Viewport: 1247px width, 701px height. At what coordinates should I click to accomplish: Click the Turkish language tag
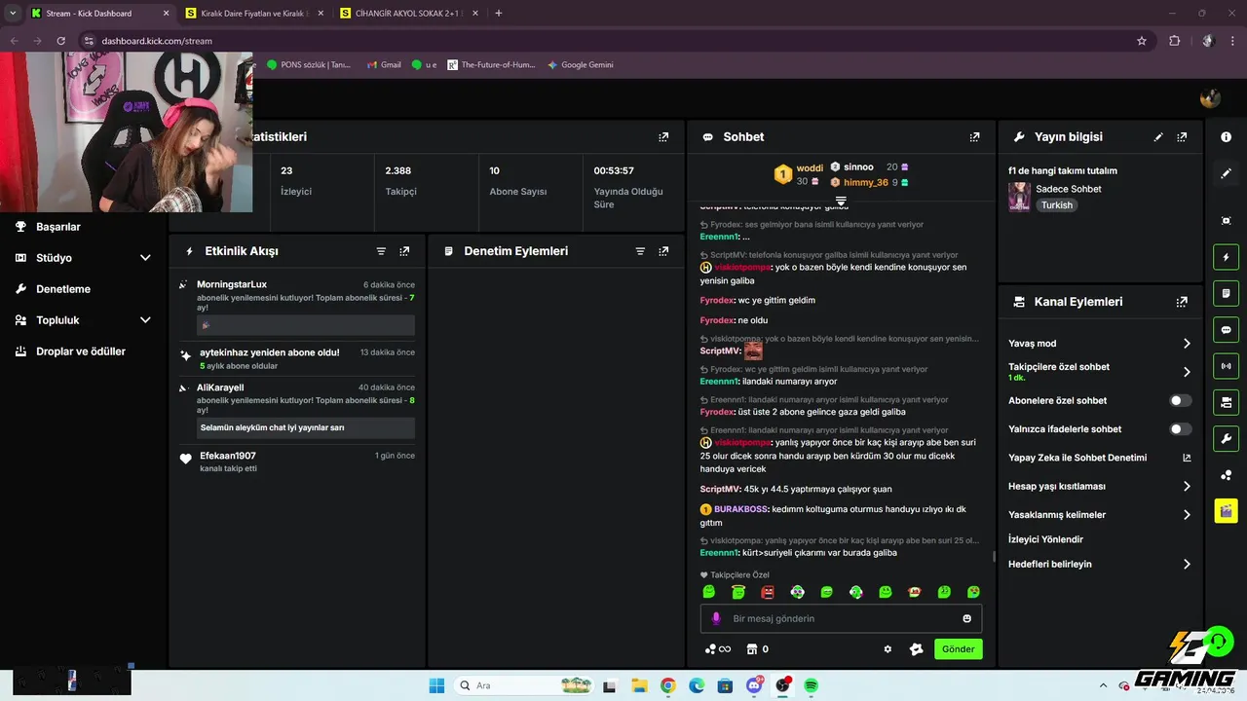point(1056,205)
